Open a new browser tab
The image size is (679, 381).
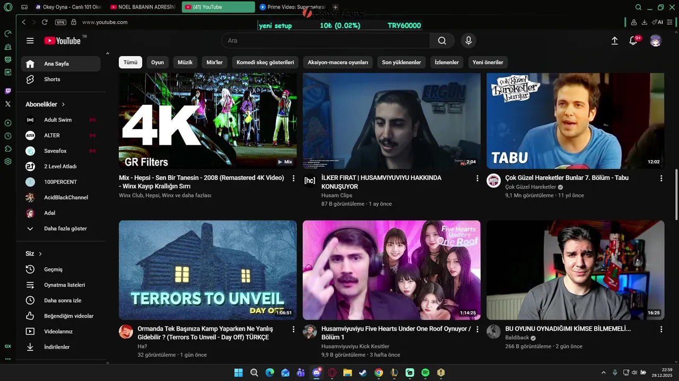[x=335, y=7]
